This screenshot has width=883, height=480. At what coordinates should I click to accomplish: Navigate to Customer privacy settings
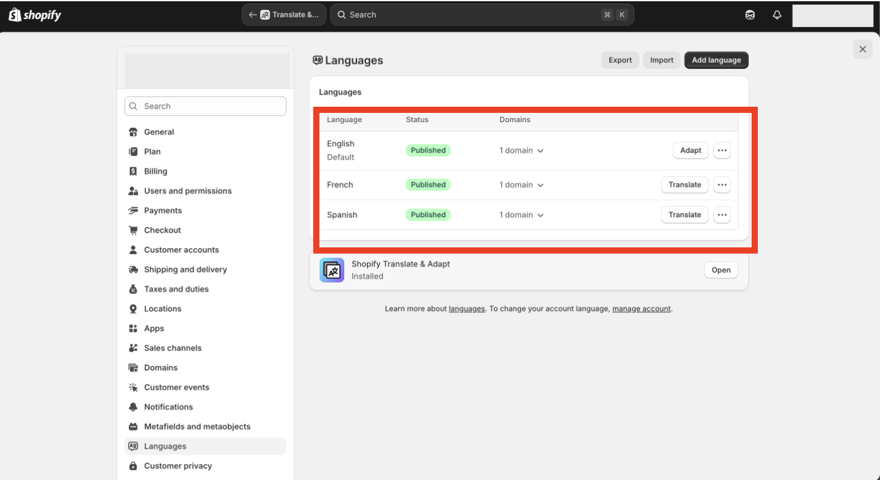coord(205,466)
